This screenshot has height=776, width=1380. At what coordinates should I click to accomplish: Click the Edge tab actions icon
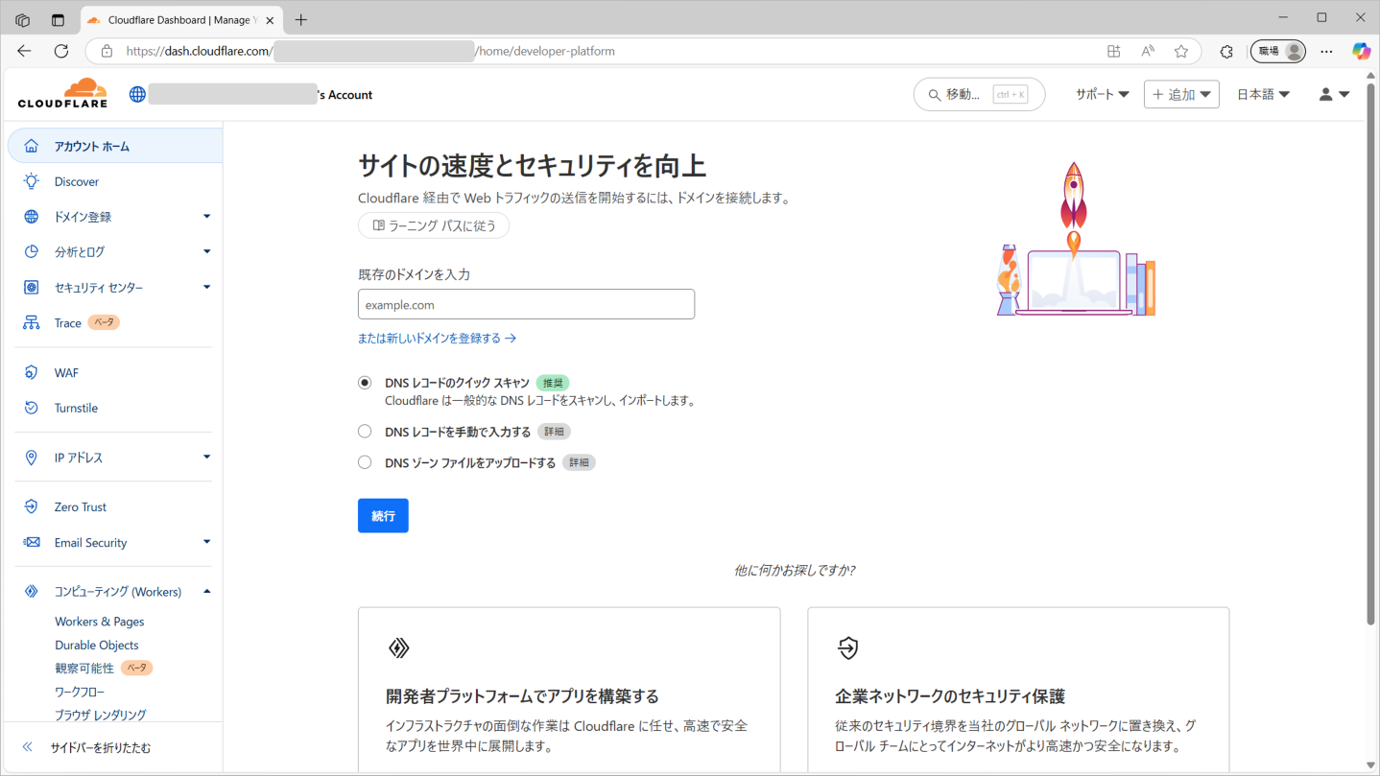58,19
